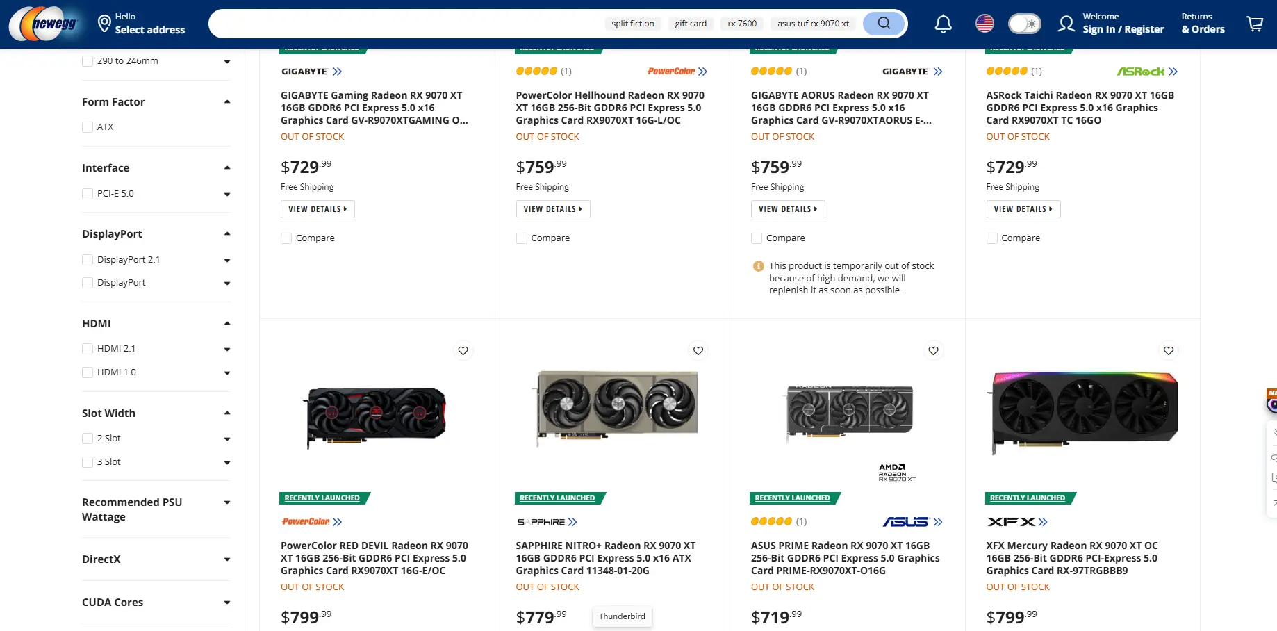Check the 290 to 246mm filter
This screenshot has height=631, width=1277.
pos(88,61)
